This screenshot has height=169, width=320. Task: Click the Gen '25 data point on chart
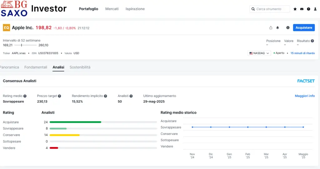[229, 127]
